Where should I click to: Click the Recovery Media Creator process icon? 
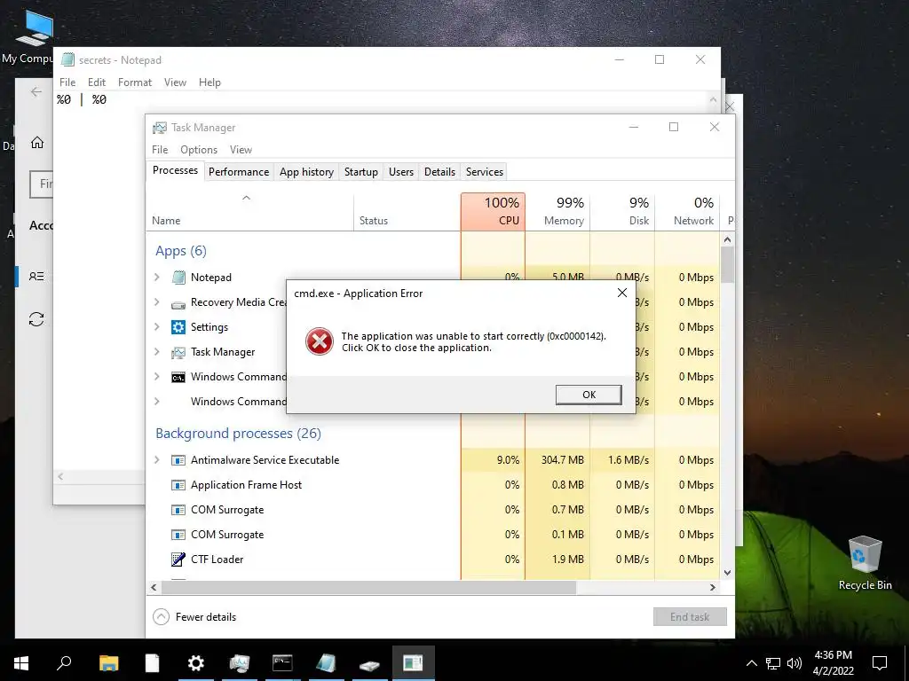click(178, 303)
